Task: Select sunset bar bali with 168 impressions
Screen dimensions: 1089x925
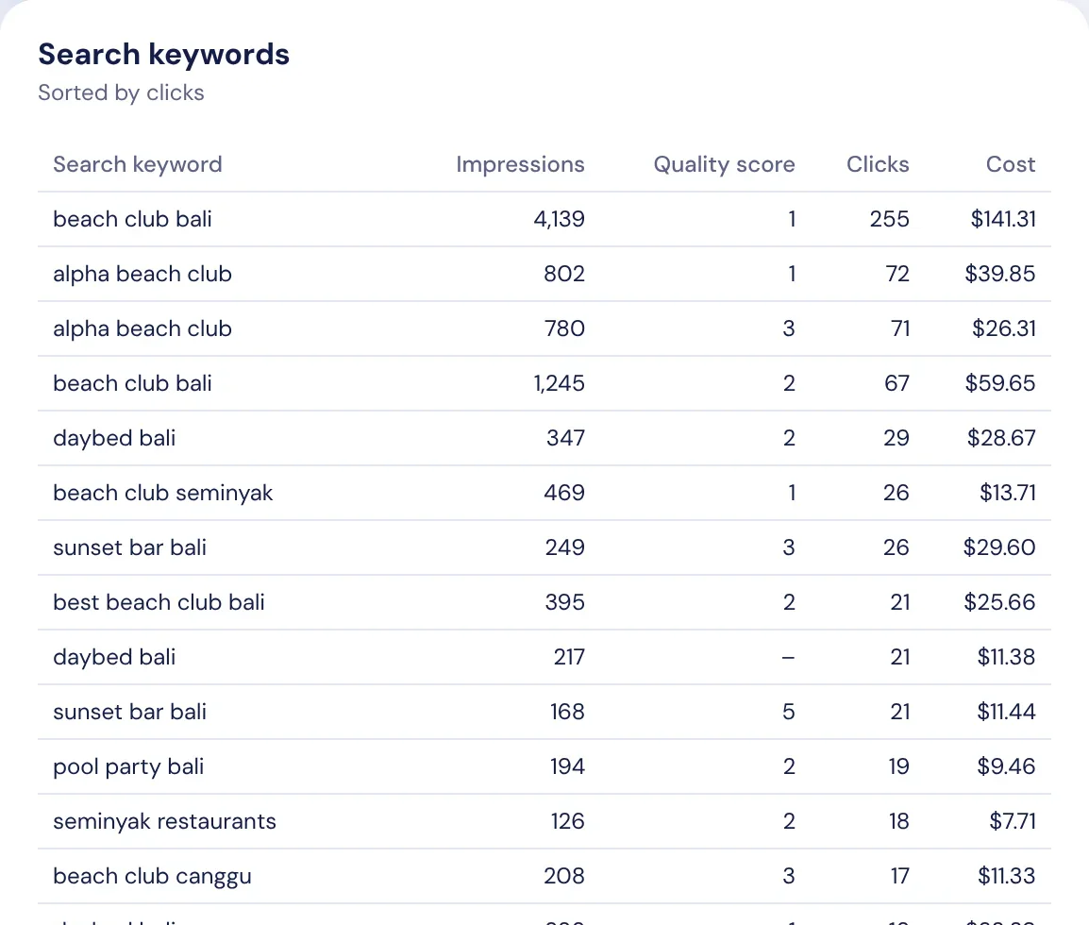Action: (x=544, y=712)
